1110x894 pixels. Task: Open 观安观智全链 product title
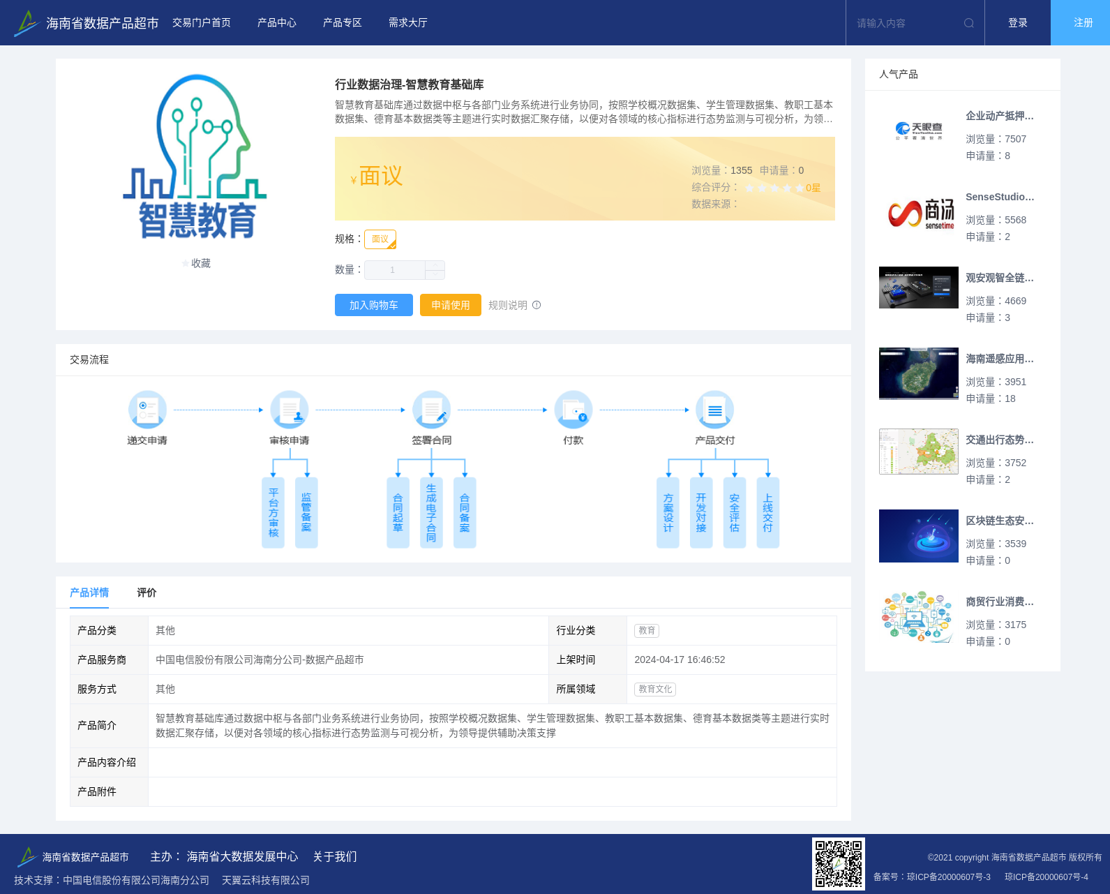pos(1000,278)
